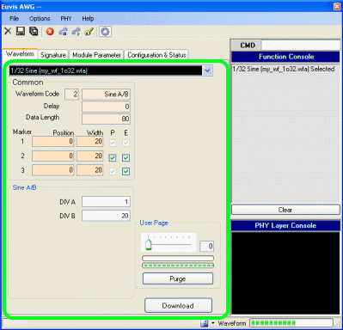Close the Euvis AWG window
The height and width of the screenshot is (330, 343).
click(x=337, y=6)
